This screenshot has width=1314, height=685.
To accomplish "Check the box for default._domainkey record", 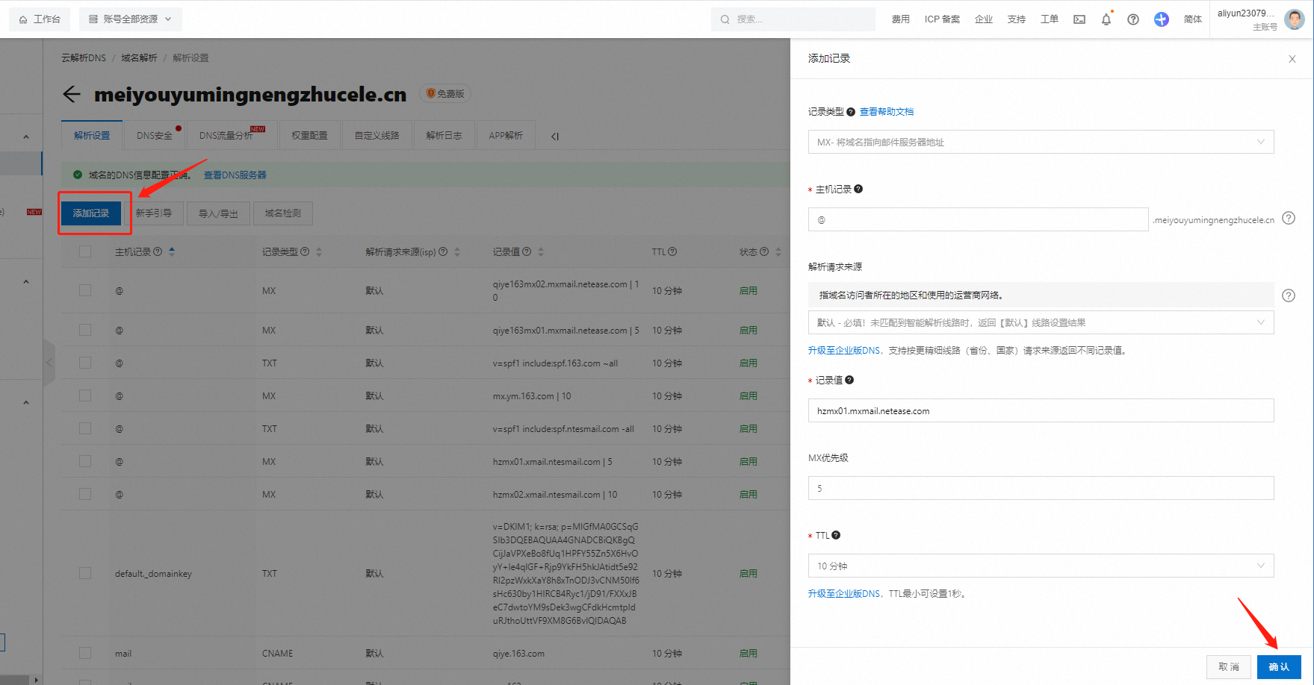I will (x=85, y=573).
